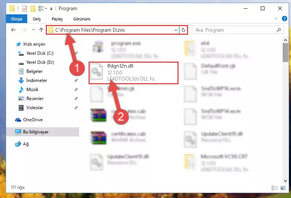Viewport: 291px width, 198px height.
Task: Open Müzik folder in sidebar
Action: pos(32,90)
